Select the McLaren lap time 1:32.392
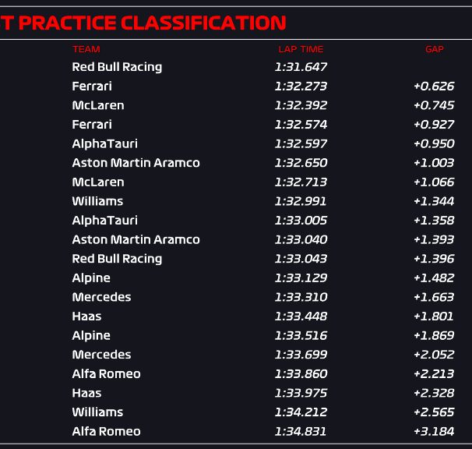This screenshot has height=449, width=472. [x=301, y=105]
